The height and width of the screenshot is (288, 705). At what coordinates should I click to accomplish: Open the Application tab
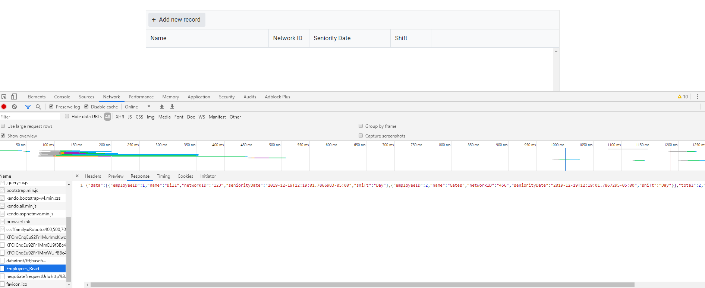pyautogui.click(x=199, y=97)
